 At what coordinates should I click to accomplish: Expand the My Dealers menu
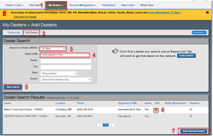(x=56, y=5)
